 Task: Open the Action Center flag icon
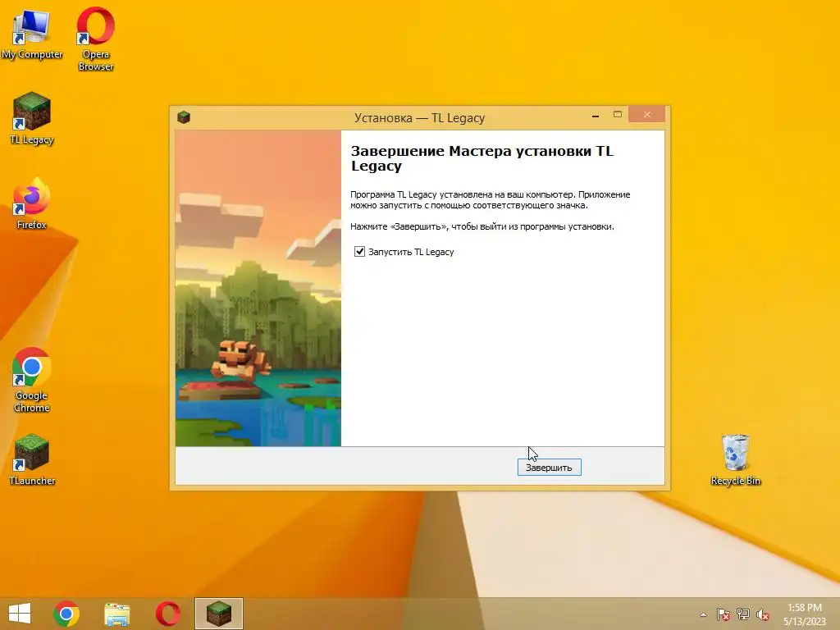[x=724, y=614]
